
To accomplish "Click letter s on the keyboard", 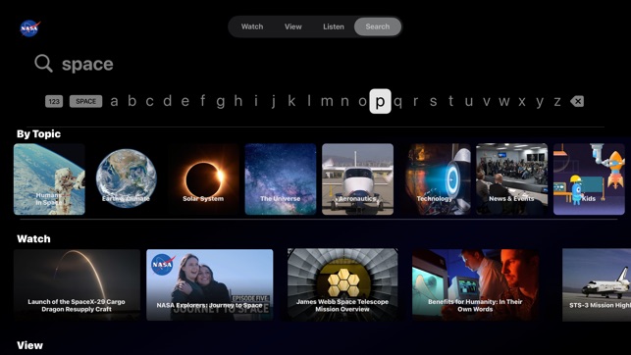I will tap(433, 101).
